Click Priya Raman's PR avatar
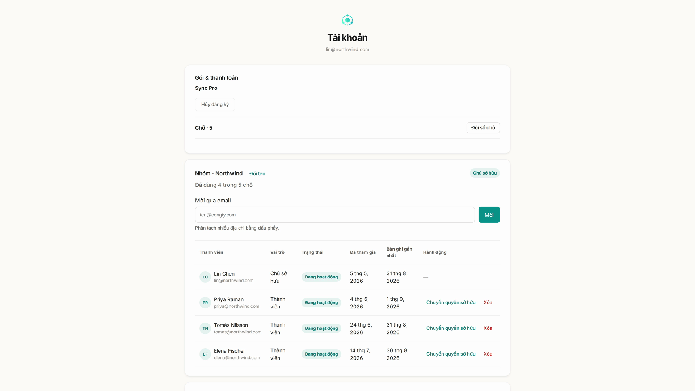This screenshot has height=391, width=695. tap(205, 303)
